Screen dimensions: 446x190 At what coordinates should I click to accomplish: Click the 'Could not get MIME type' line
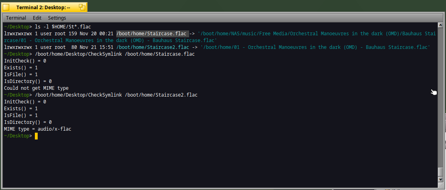pos(36,88)
